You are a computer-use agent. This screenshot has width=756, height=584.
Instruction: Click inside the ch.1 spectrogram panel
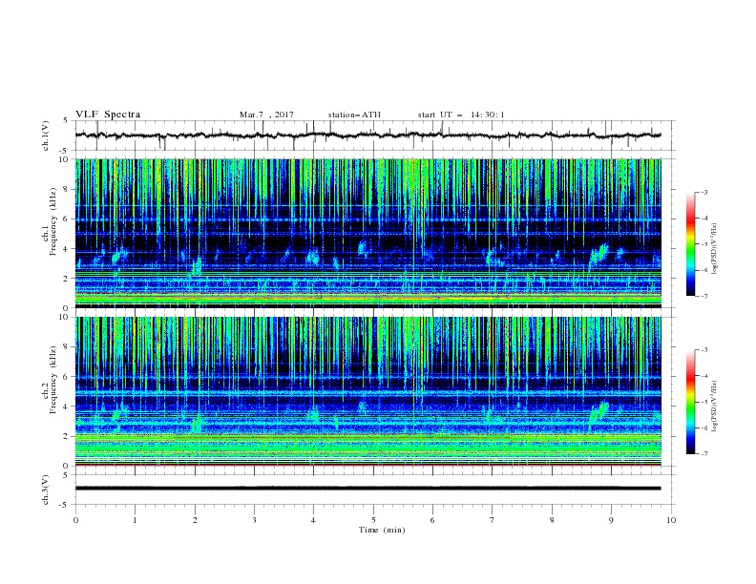(x=368, y=233)
